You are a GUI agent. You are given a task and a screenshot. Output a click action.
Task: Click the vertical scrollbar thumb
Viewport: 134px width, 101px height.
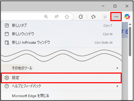(130, 41)
